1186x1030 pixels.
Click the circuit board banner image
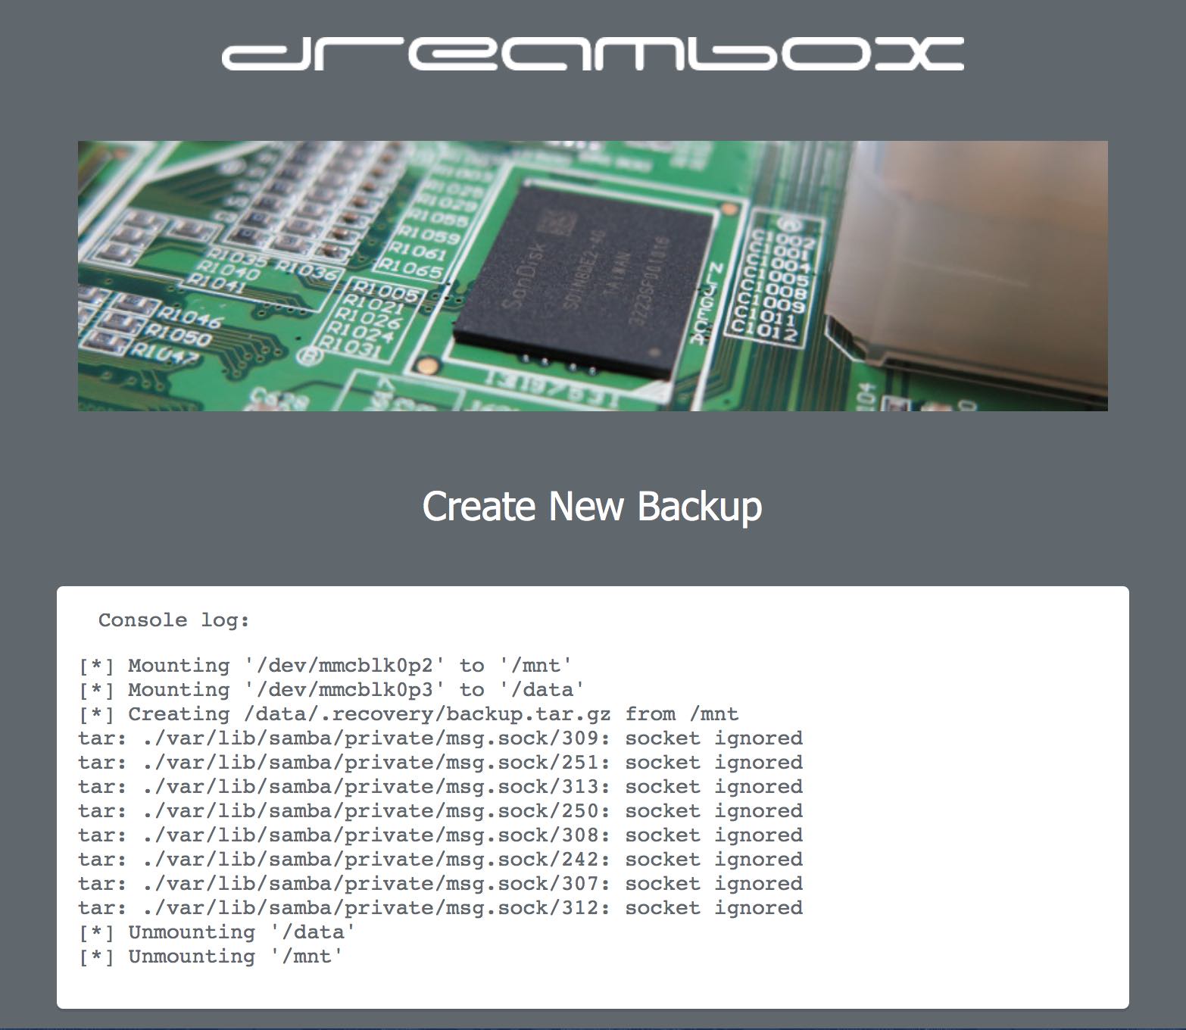tap(592, 276)
